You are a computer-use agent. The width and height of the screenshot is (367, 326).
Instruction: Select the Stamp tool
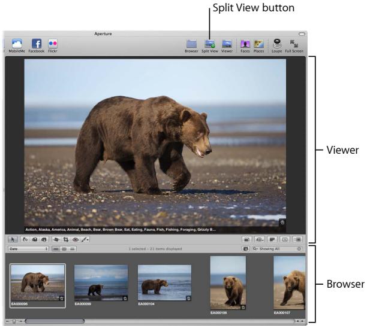44,239
